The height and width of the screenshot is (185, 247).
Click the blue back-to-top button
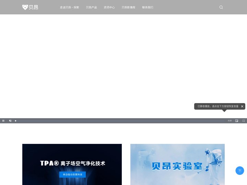point(240,171)
